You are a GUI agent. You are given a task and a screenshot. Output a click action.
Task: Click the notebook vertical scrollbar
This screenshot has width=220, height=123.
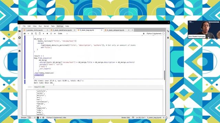[x=165, y=75]
